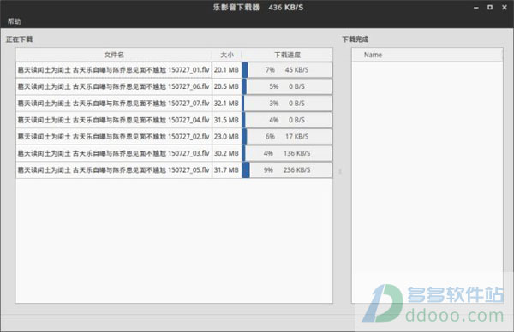The width and height of the screenshot is (514, 332).
Task: Click the 23.0 MB size cell
Action: 226,137
